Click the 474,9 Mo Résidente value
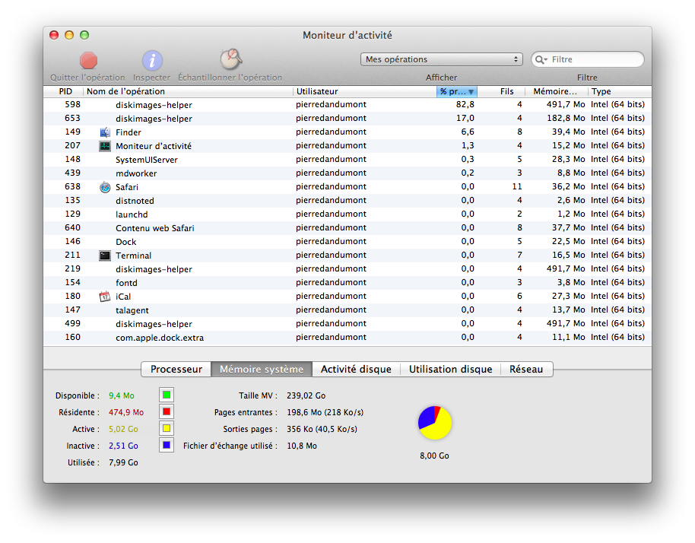 pos(126,412)
